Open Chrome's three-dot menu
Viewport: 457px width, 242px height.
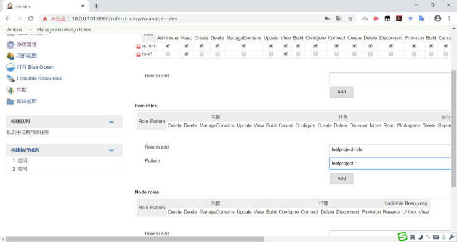tap(449, 18)
